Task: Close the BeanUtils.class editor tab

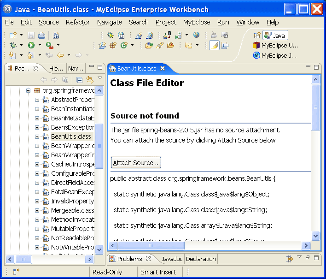Action: [162, 68]
